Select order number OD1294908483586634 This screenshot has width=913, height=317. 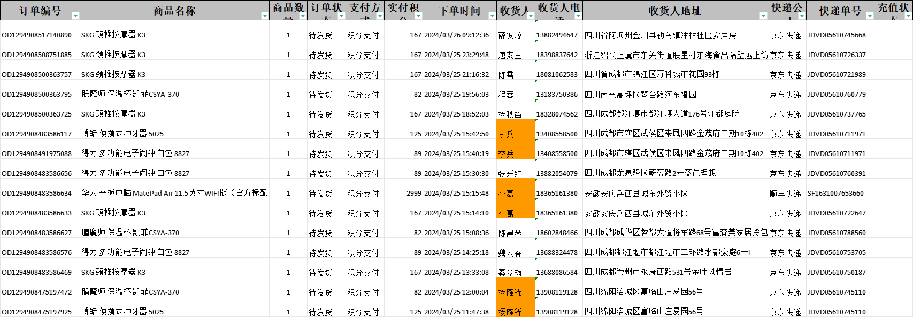37,194
